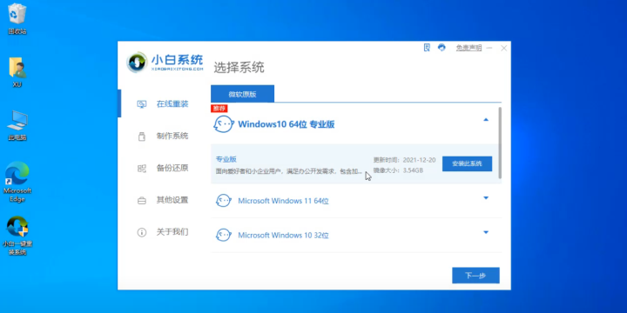Click the 在线重装 monitor icon
This screenshot has height=313, width=627.
click(x=142, y=104)
